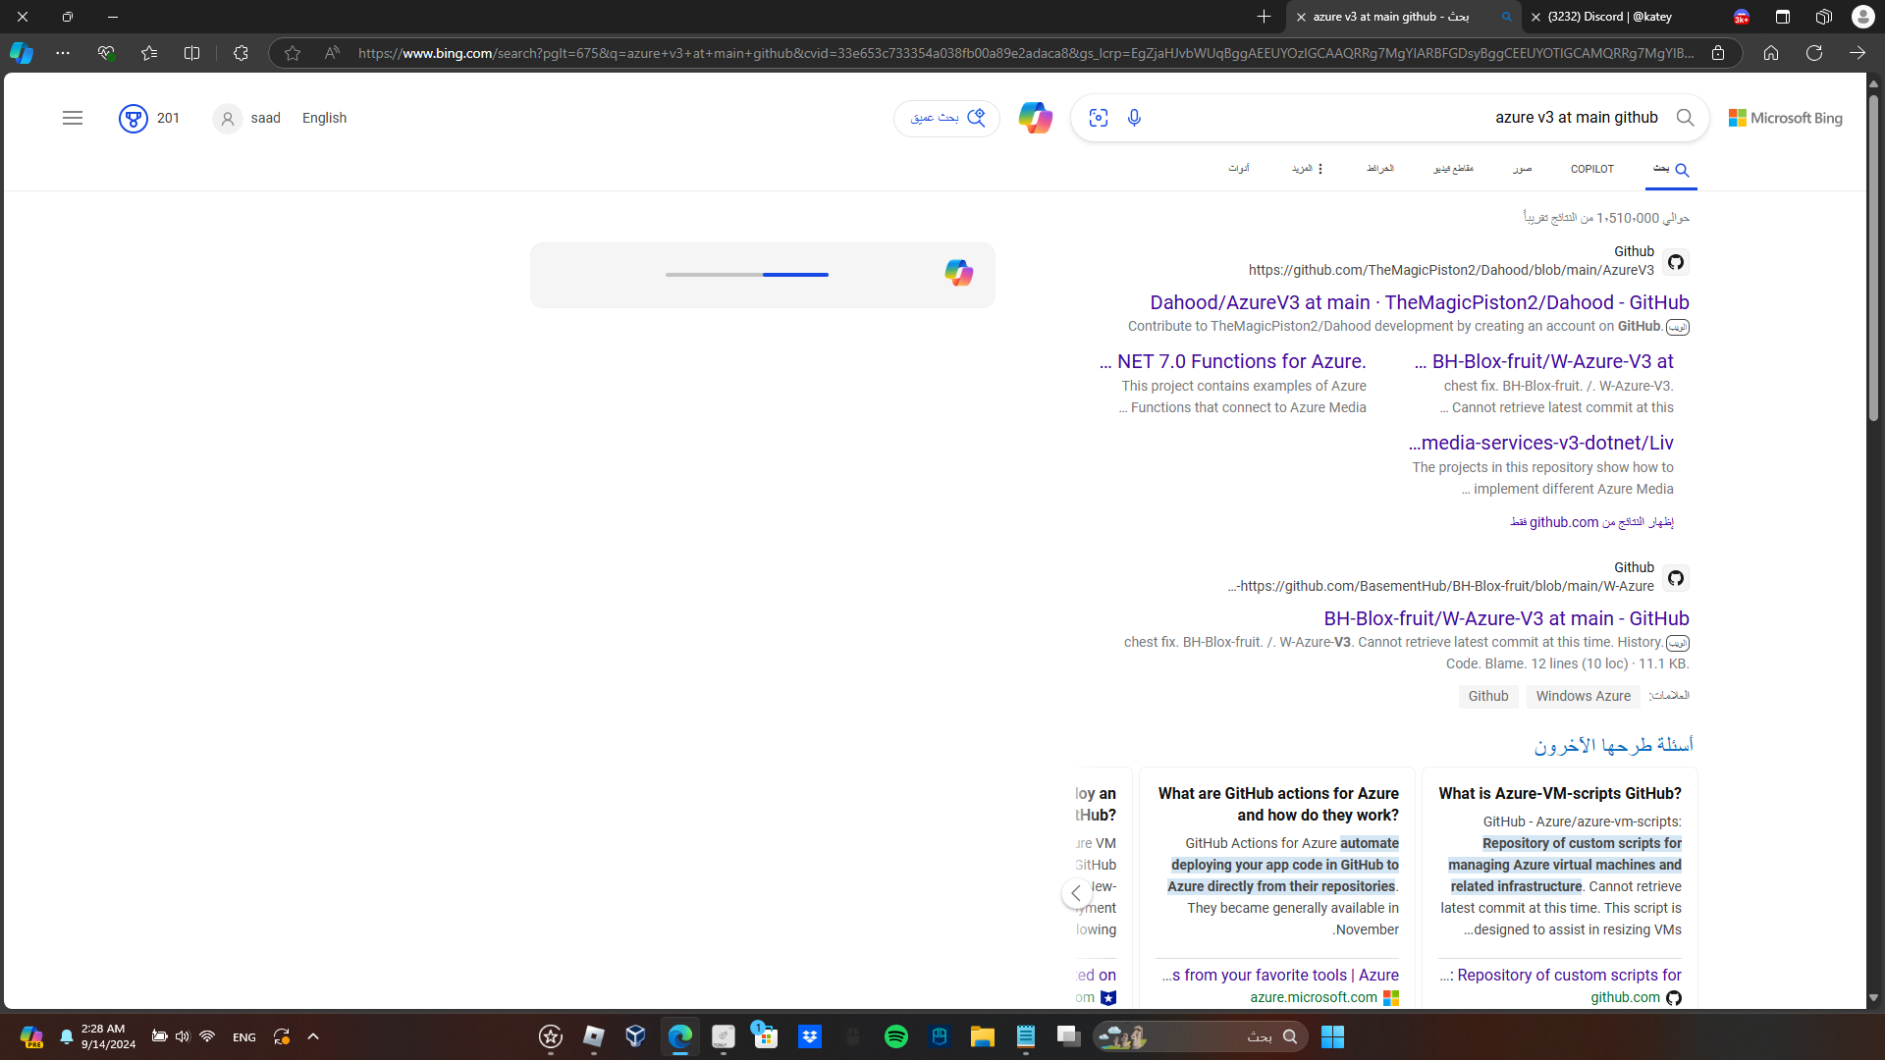This screenshot has height=1060, width=1885.
Task: Click the Github tag chip
Action: [1488, 696]
